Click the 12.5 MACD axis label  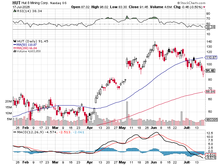(x=210, y=133)
